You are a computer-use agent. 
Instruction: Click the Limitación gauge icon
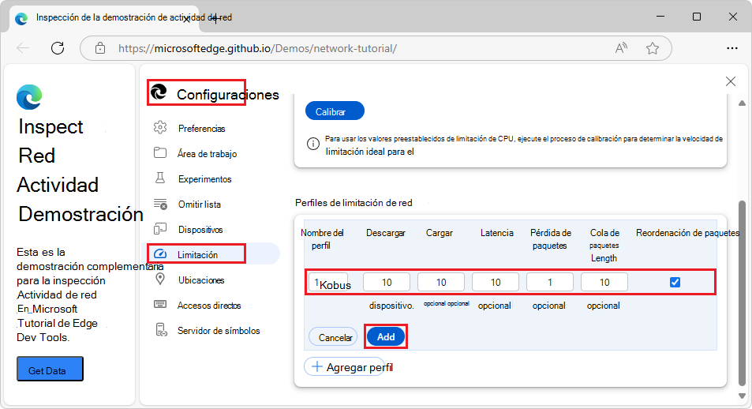tap(160, 254)
